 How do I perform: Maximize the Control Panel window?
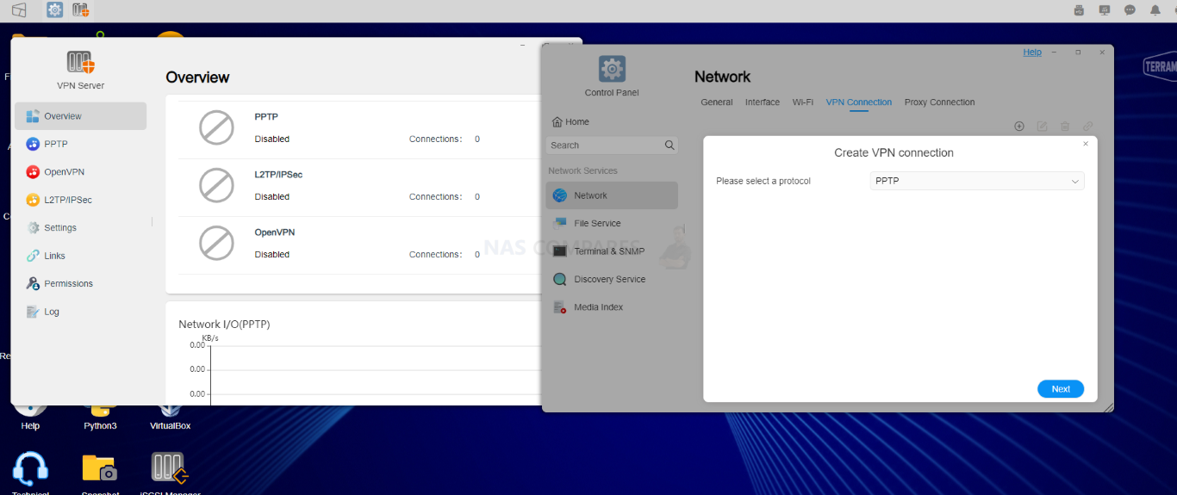pyautogui.click(x=1078, y=53)
